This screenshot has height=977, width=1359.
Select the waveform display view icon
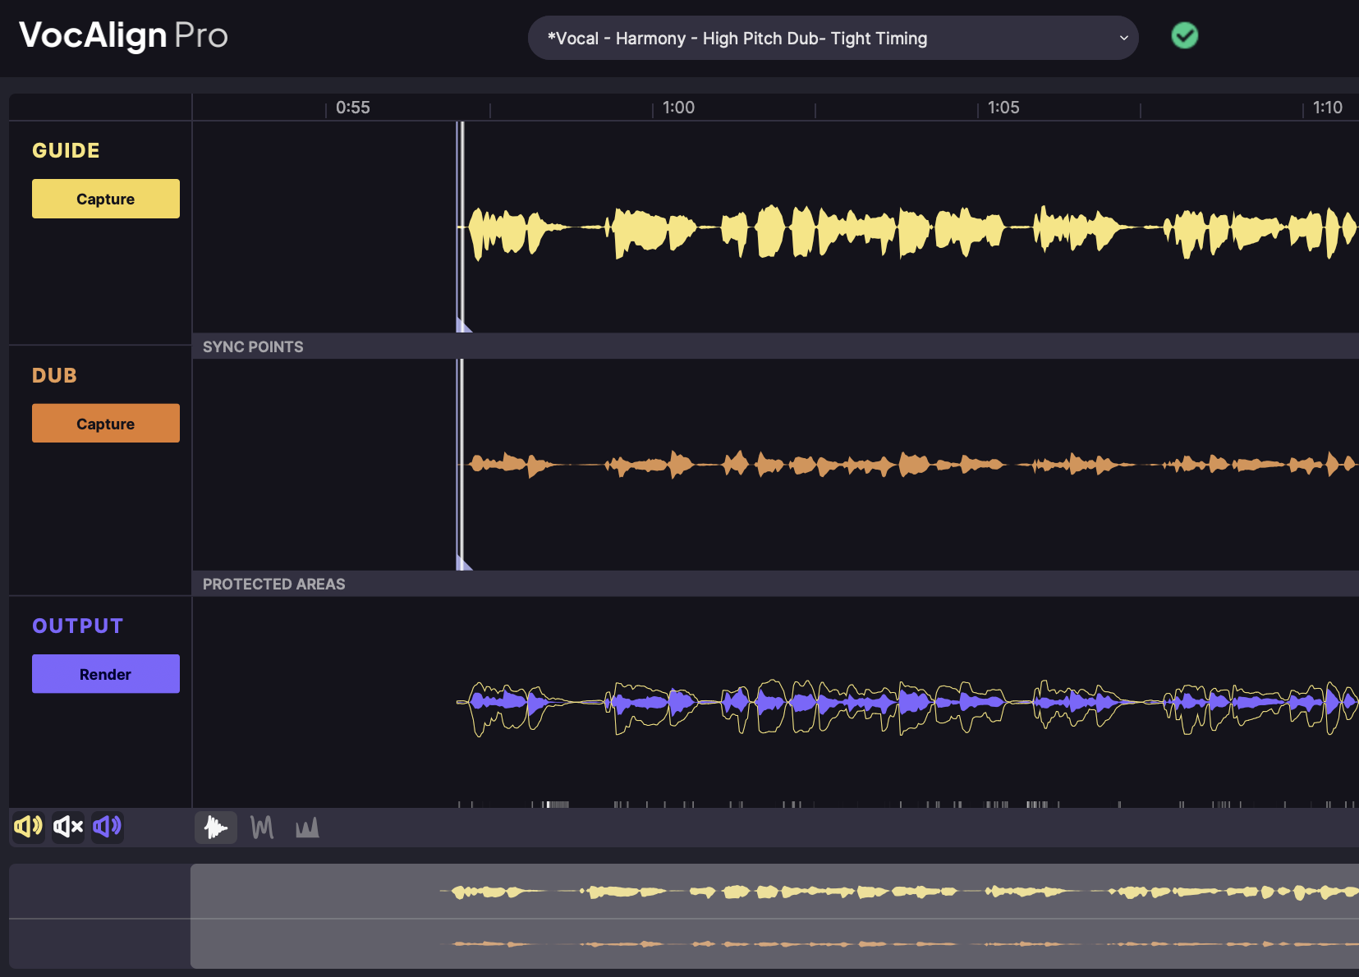[x=216, y=828]
